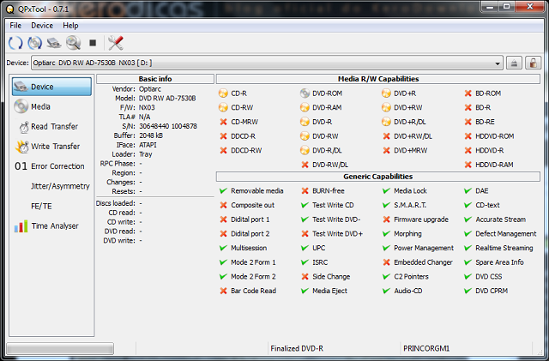Click the red X next to Firmware upgrade

[386, 220]
